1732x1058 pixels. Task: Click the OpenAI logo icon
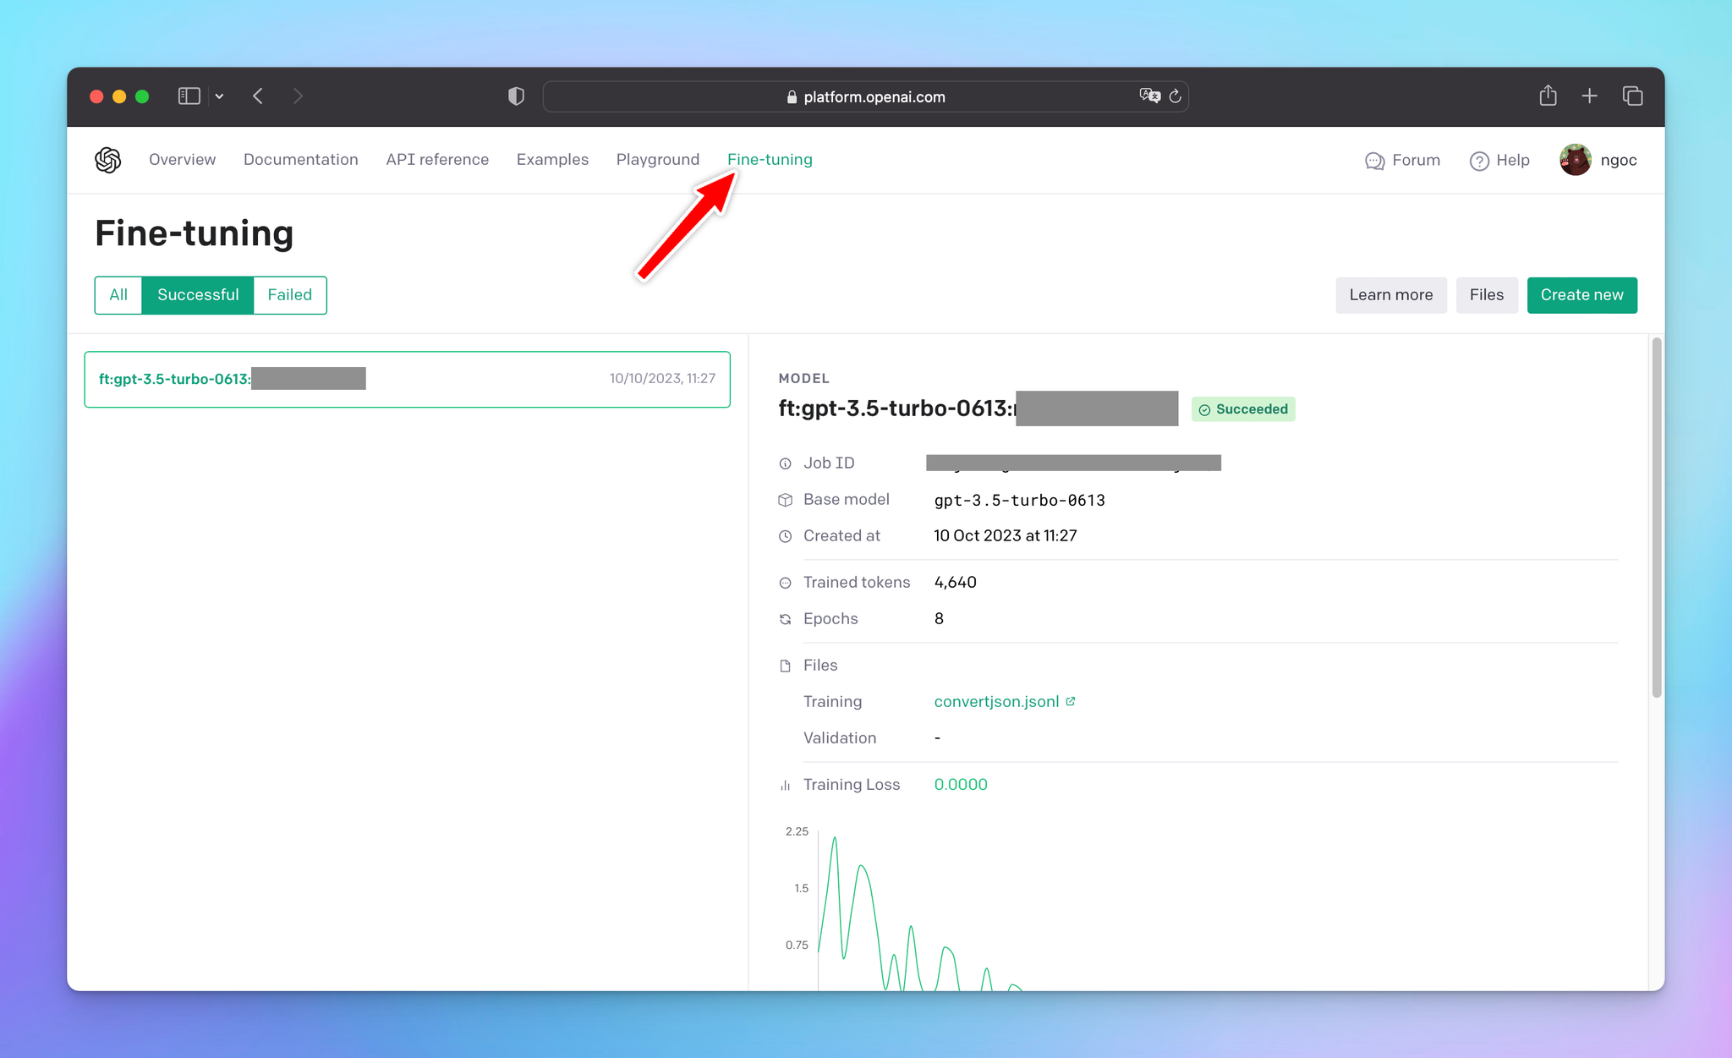108,160
